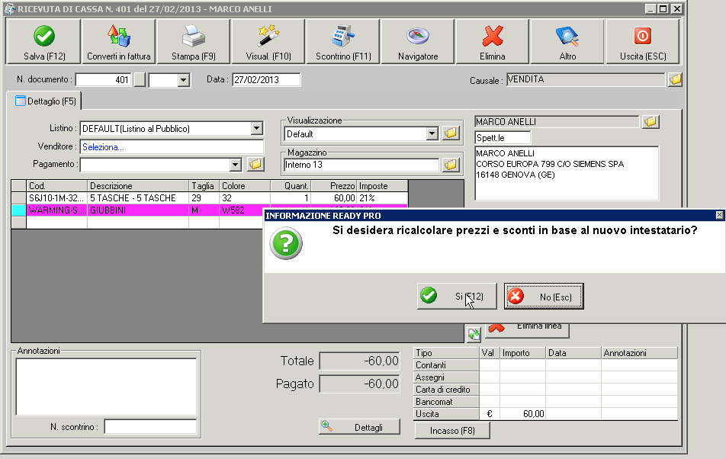Click the Causale field VENDITA
Image resolution: width=726 pixels, height=459 pixels.
[586, 79]
